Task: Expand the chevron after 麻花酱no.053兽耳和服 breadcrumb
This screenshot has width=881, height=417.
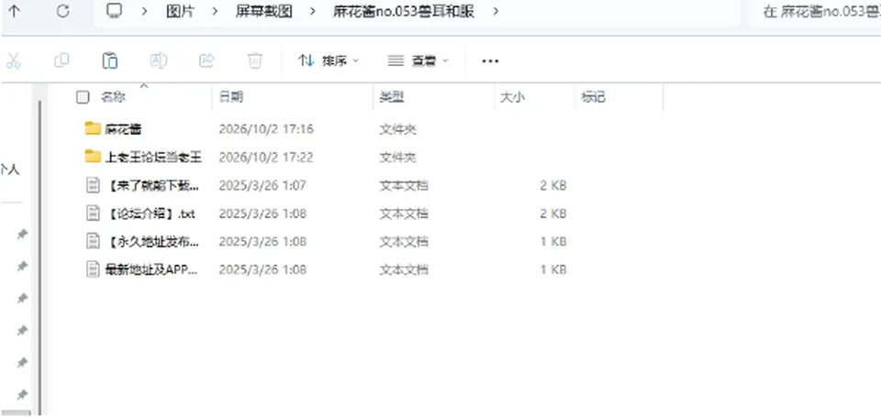Action: [x=495, y=11]
